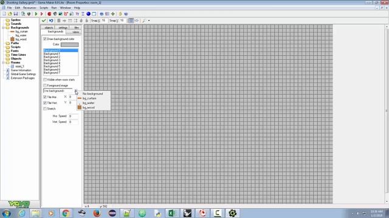Switch to the tiles tab
Image resolution: width=389 pixels, height=218 pixels.
coord(76,27)
